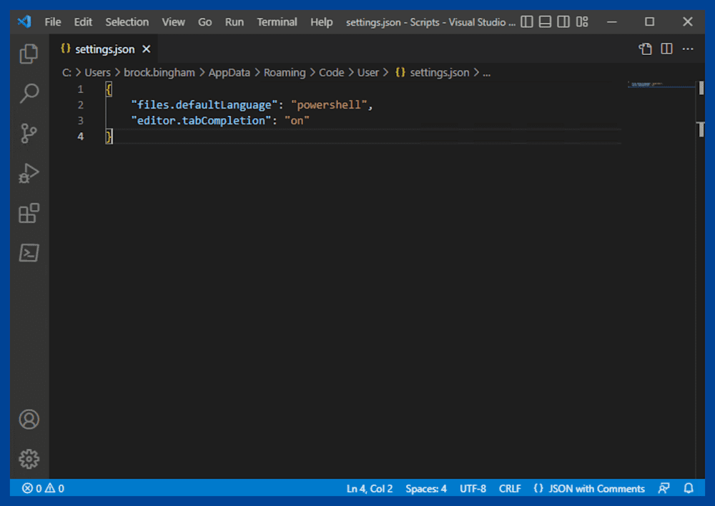Open the Terminal menu
715x506 pixels.
277,22
